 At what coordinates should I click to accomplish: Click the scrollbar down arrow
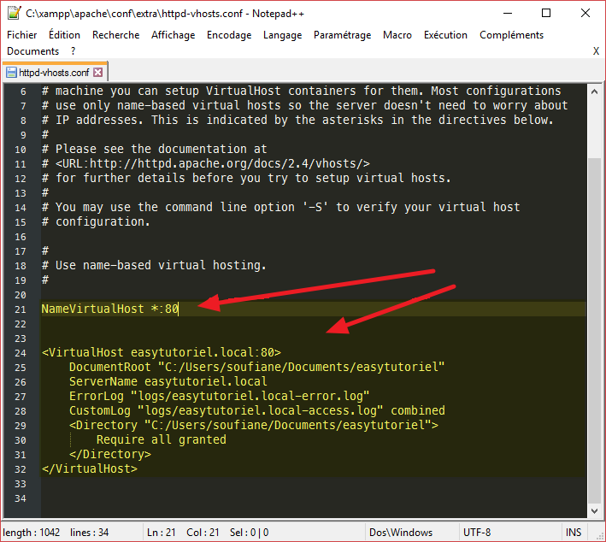(594, 511)
